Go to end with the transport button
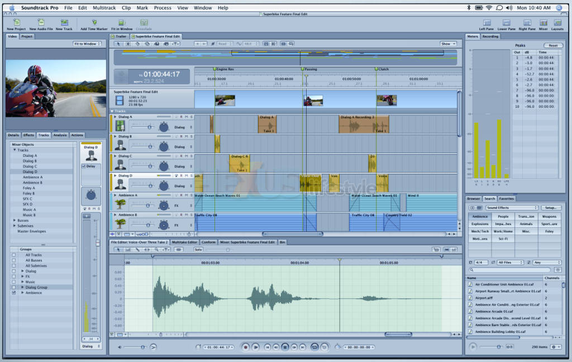Viewport: 572px width, 362px height. [302, 347]
